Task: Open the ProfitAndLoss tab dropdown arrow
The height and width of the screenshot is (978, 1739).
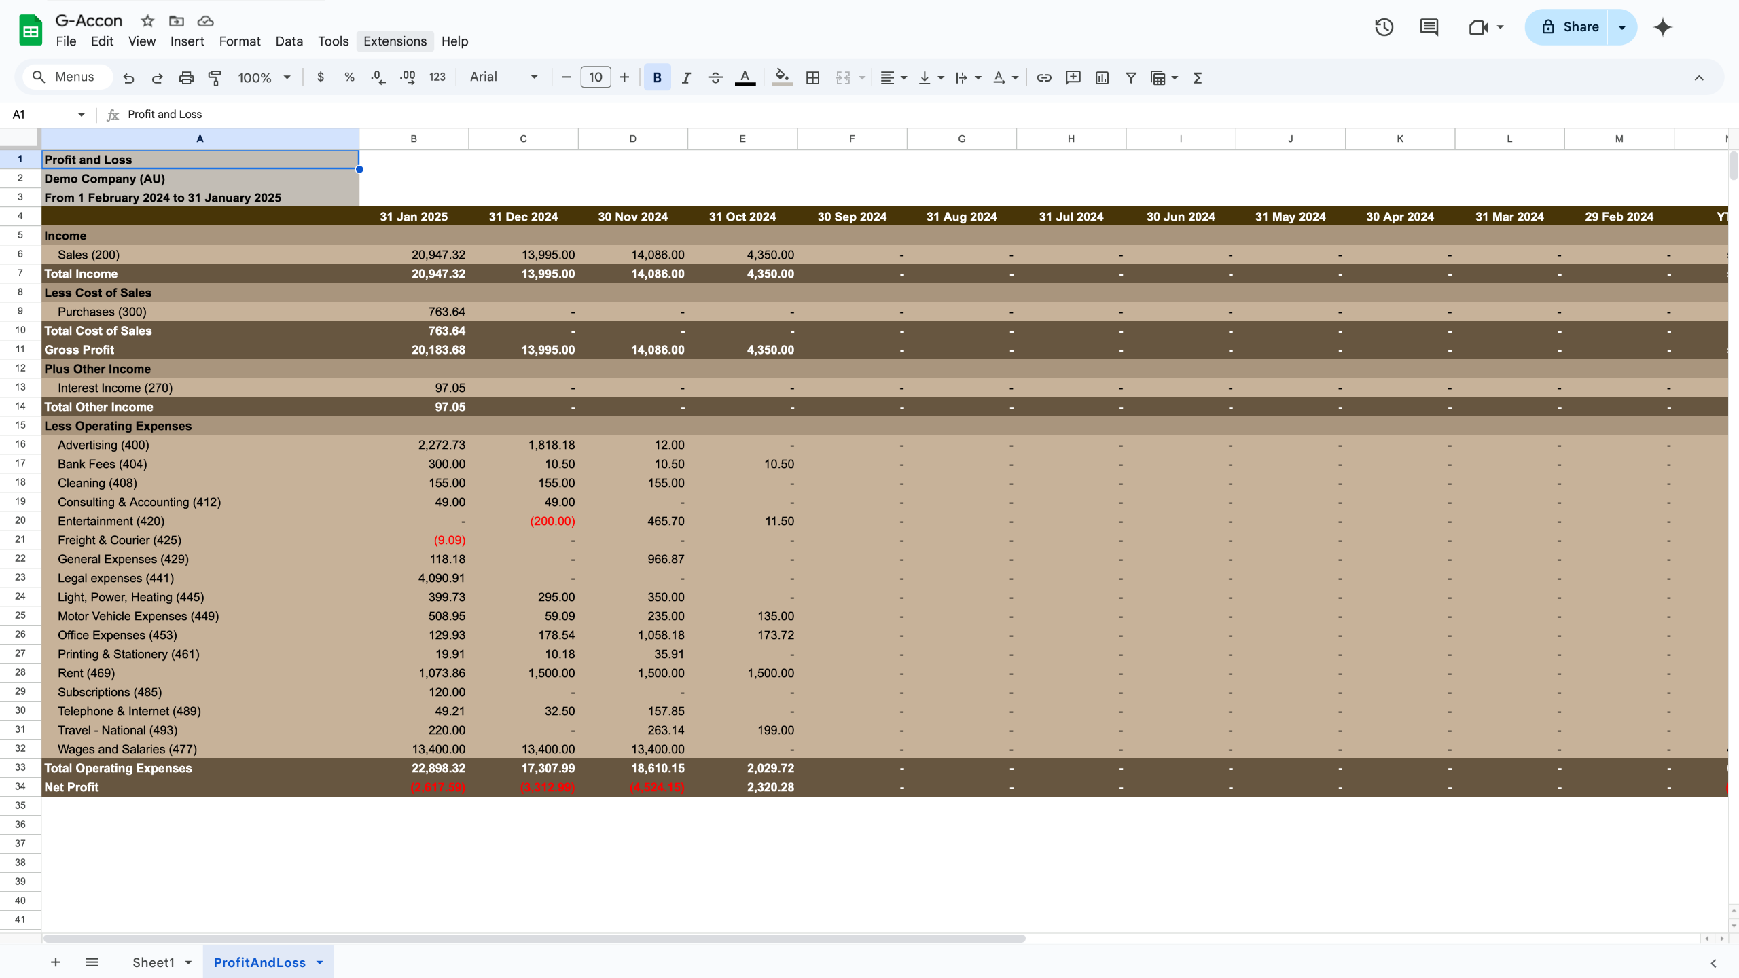Action: pyautogui.click(x=320, y=962)
